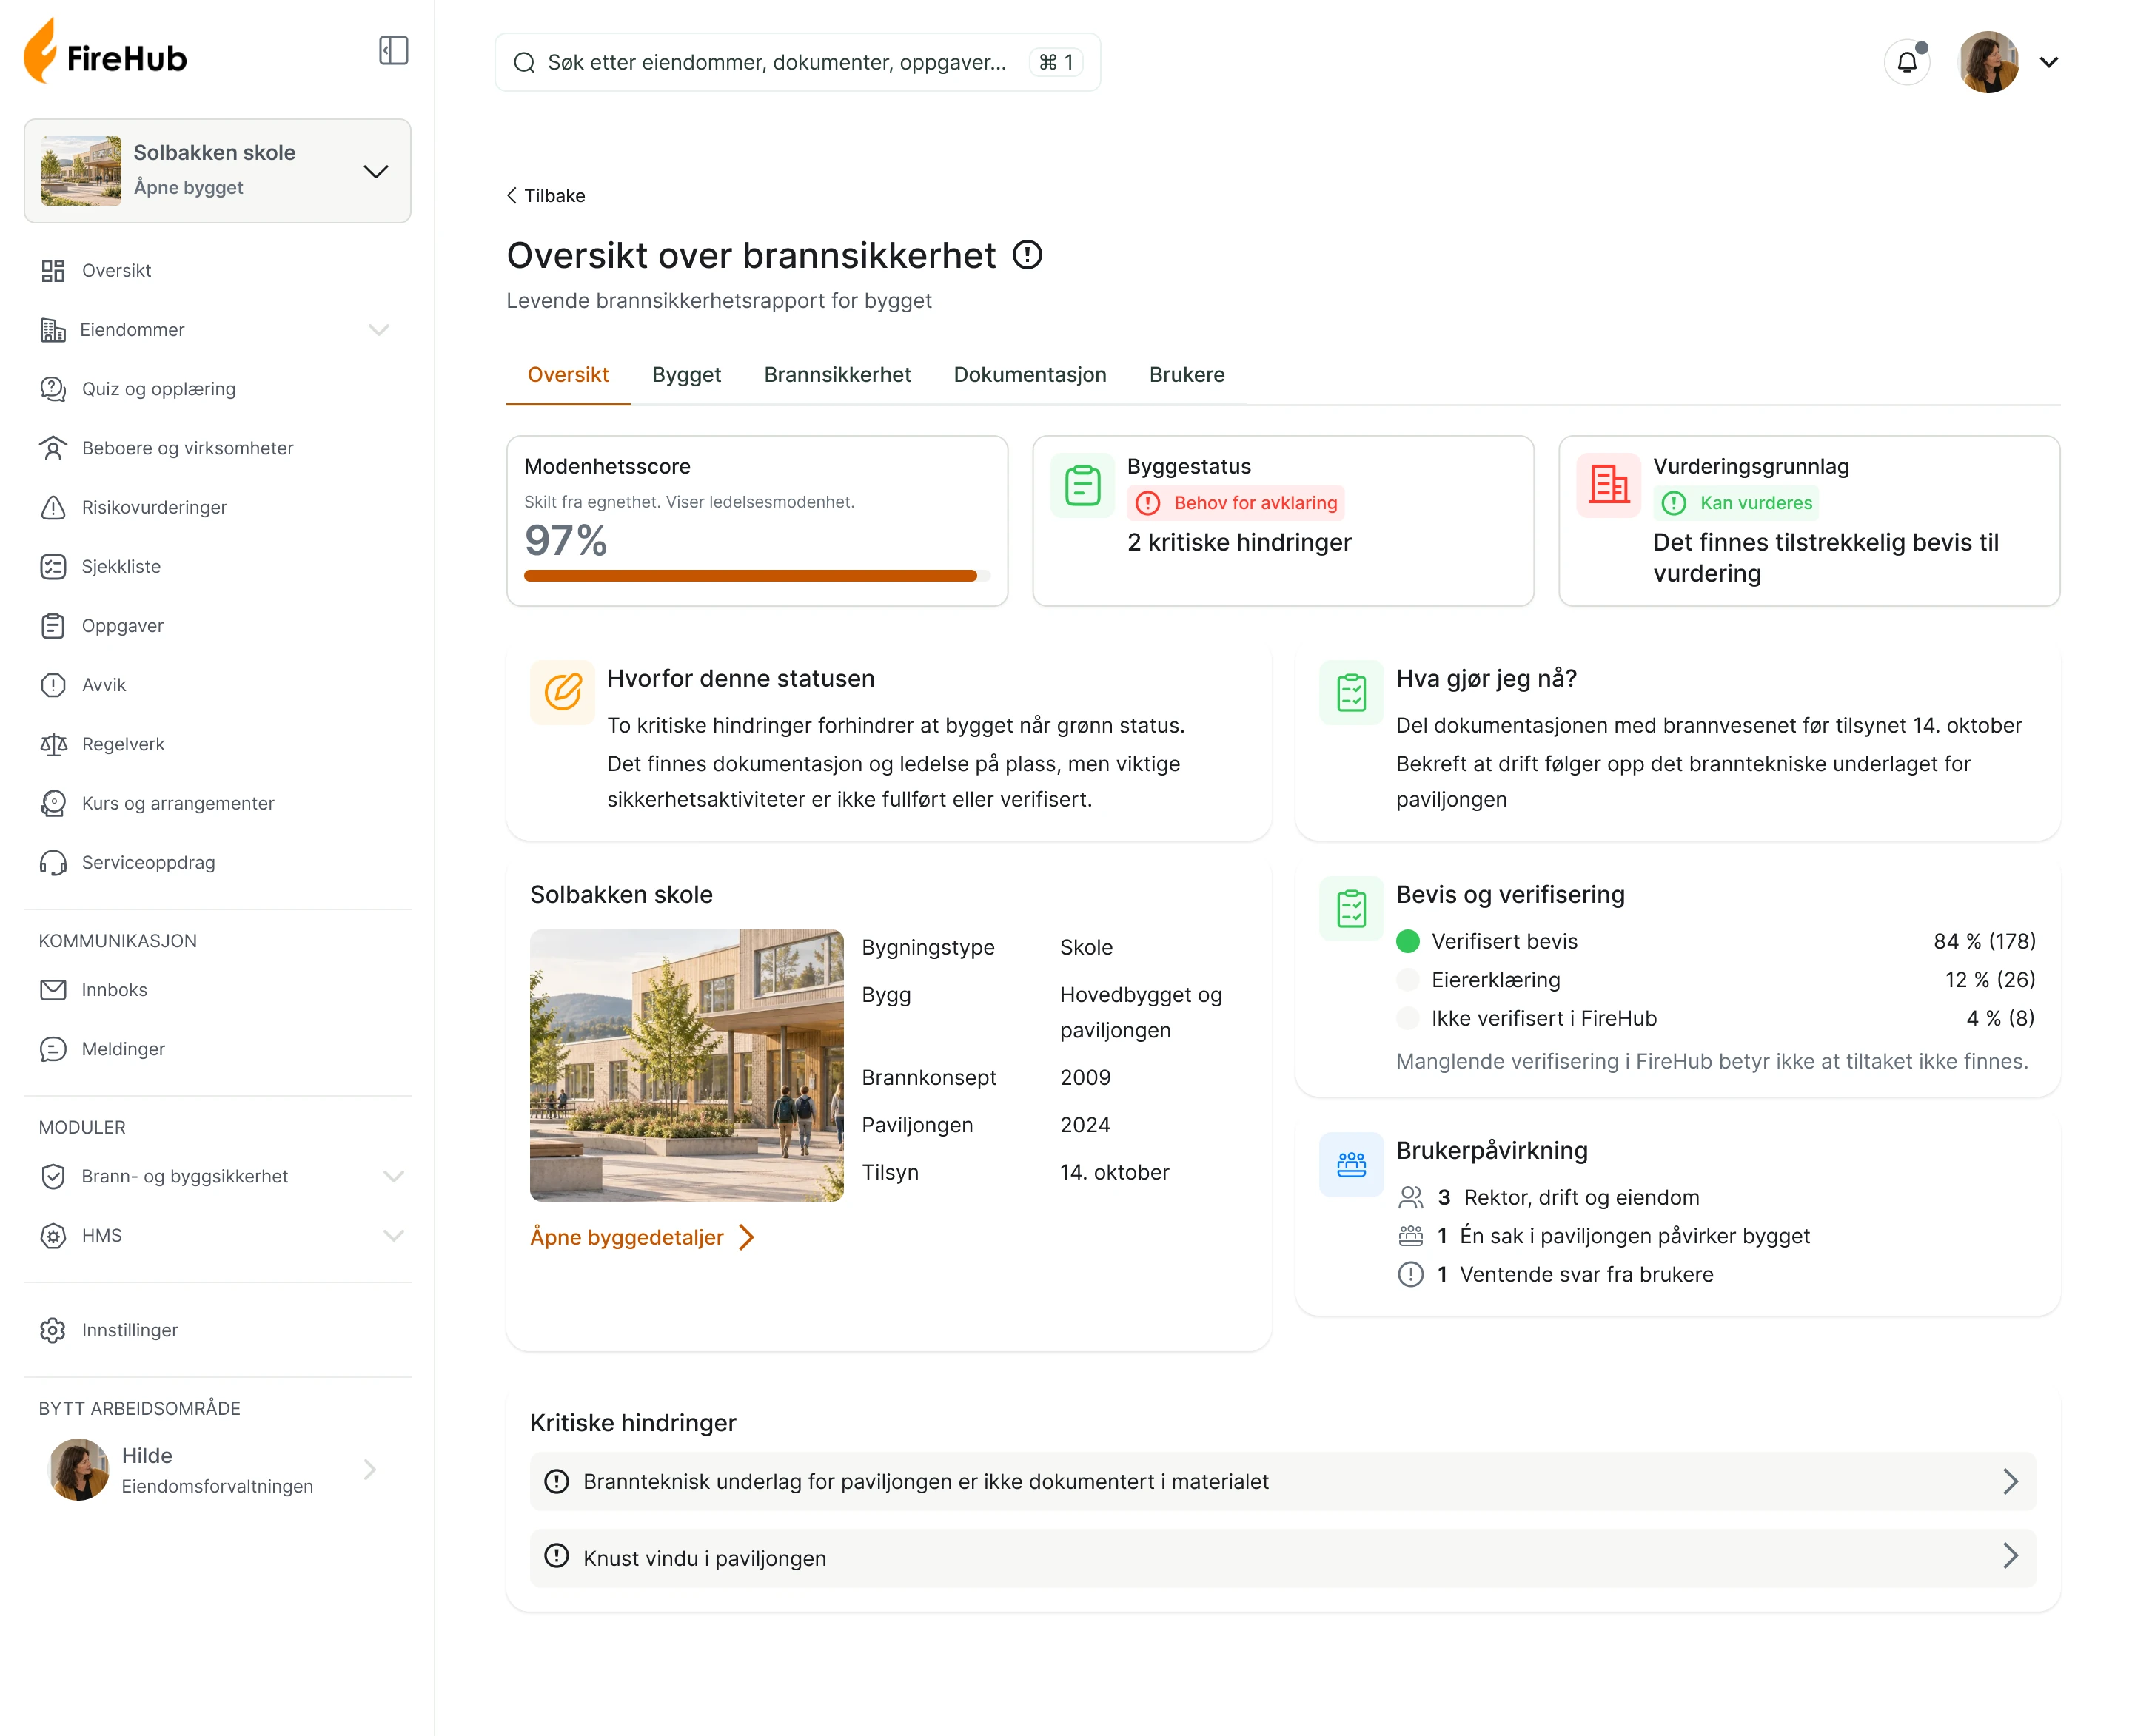Click the Innboks envelope icon
This screenshot has width=2132, height=1736.
[52, 989]
